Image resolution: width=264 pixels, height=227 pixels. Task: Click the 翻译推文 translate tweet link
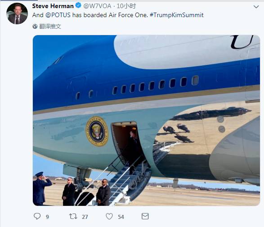[50, 27]
